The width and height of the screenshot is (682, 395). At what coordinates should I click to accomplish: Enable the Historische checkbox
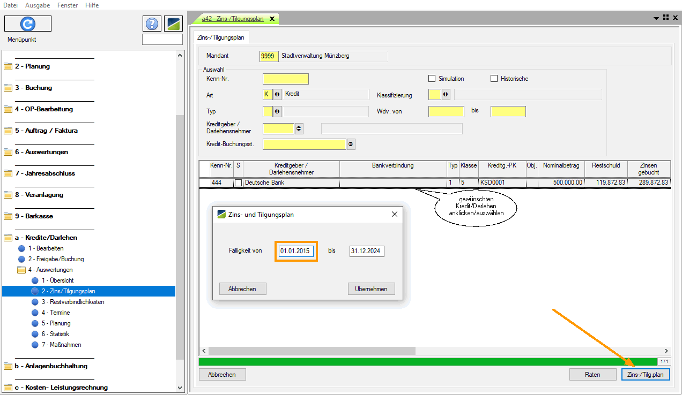[494, 79]
